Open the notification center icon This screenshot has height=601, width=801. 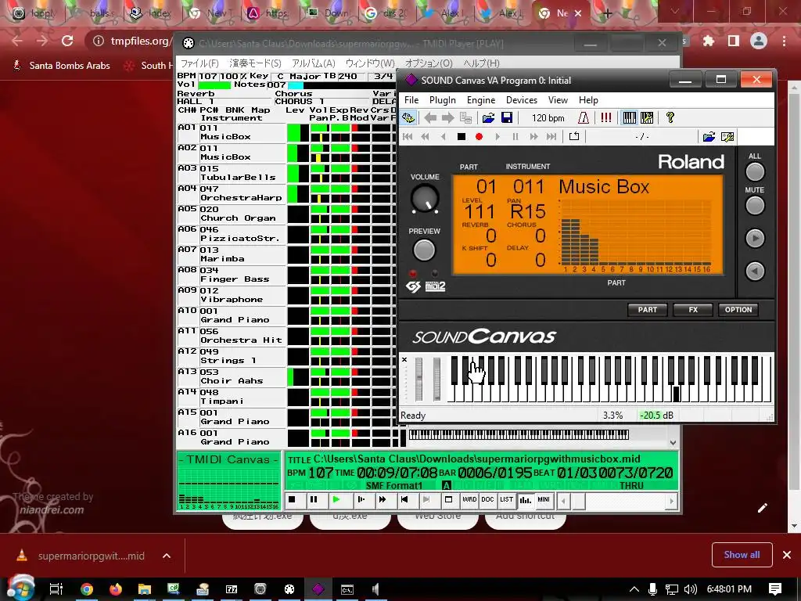point(775,589)
